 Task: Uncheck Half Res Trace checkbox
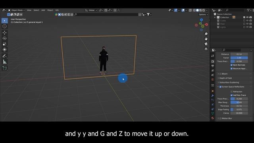231,95
